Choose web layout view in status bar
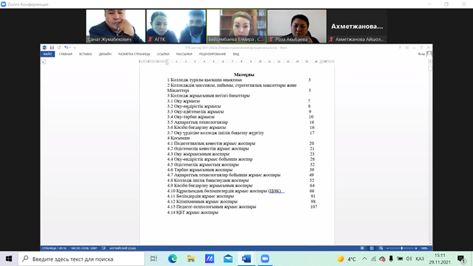Screen dimensions: 473x266 tap(381, 248)
